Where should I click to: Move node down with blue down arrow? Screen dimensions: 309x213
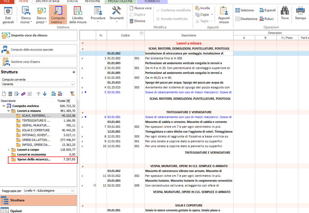click(45, 94)
